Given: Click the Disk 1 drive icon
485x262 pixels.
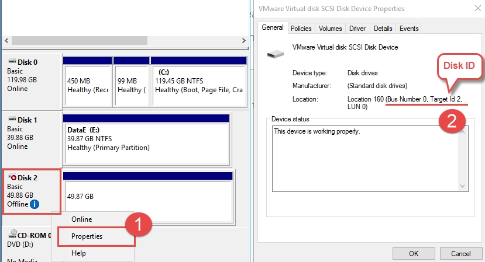Looking at the screenshot, I should (x=12, y=120).
